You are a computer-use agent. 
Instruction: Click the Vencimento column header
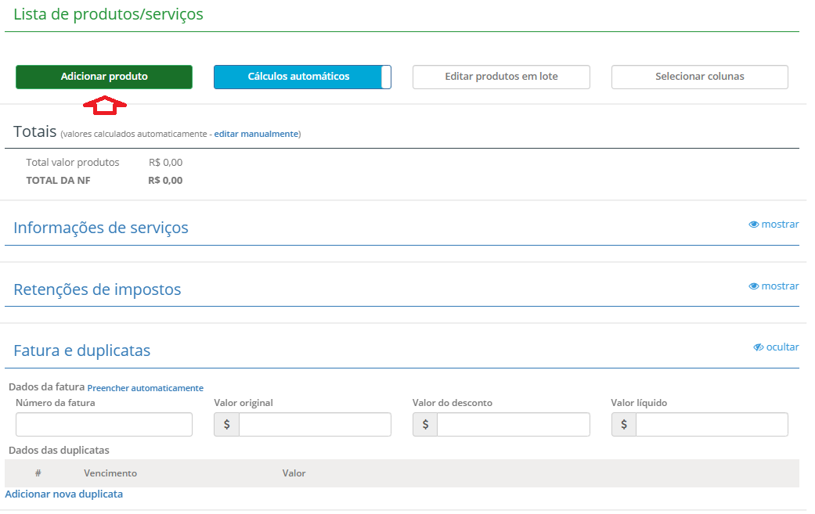[x=110, y=473]
